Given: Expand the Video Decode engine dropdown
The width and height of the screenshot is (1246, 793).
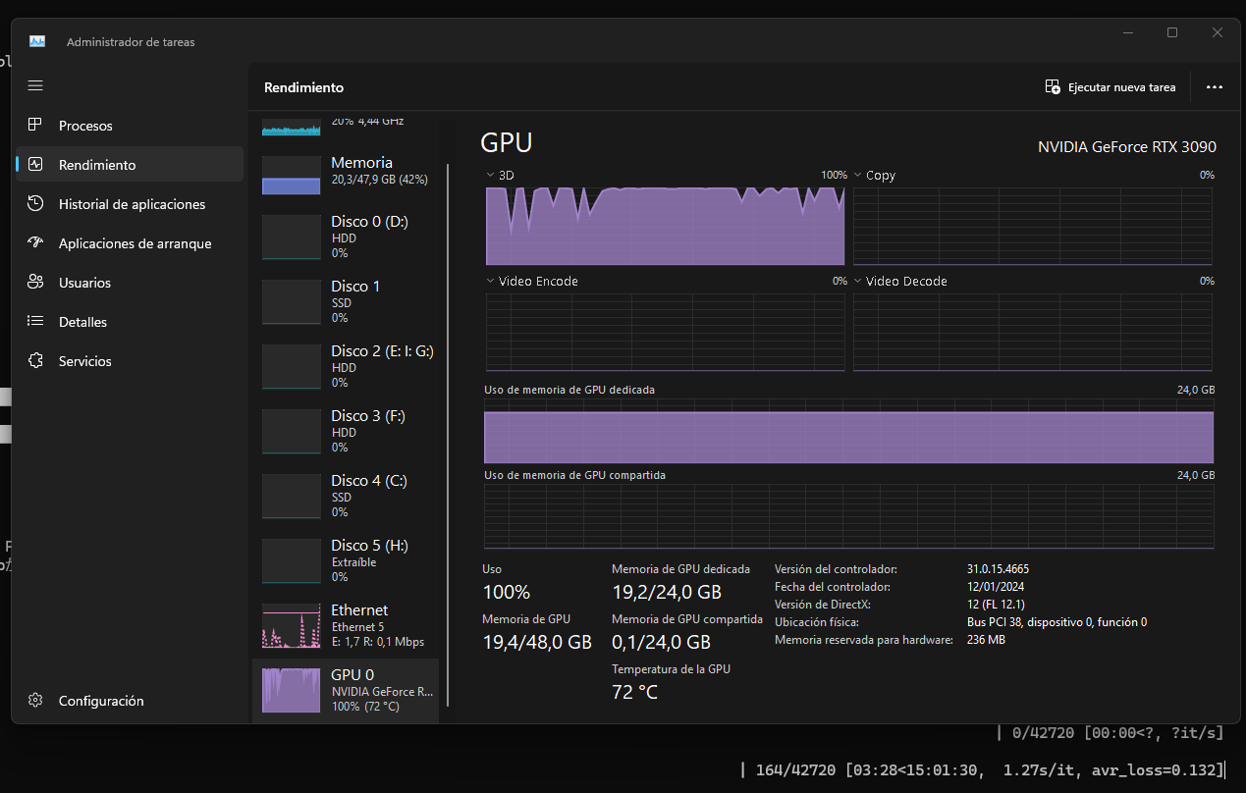Looking at the screenshot, I should coord(858,281).
